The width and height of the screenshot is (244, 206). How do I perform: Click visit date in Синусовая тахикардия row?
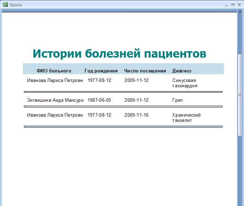pyautogui.click(x=136, y=80)
